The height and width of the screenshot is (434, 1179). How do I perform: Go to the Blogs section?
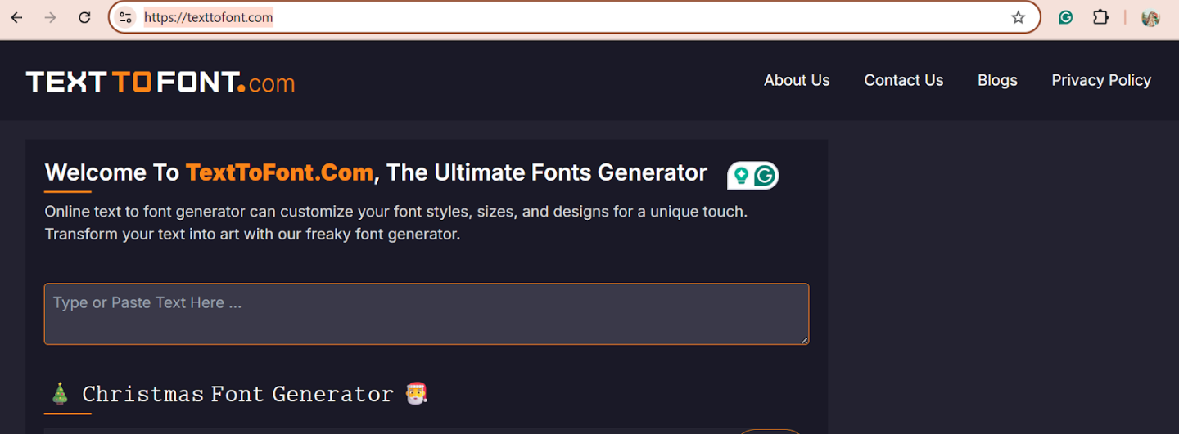tap(997, 80)
